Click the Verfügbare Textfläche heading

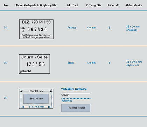pyautogui.click(x=74, y=89)
